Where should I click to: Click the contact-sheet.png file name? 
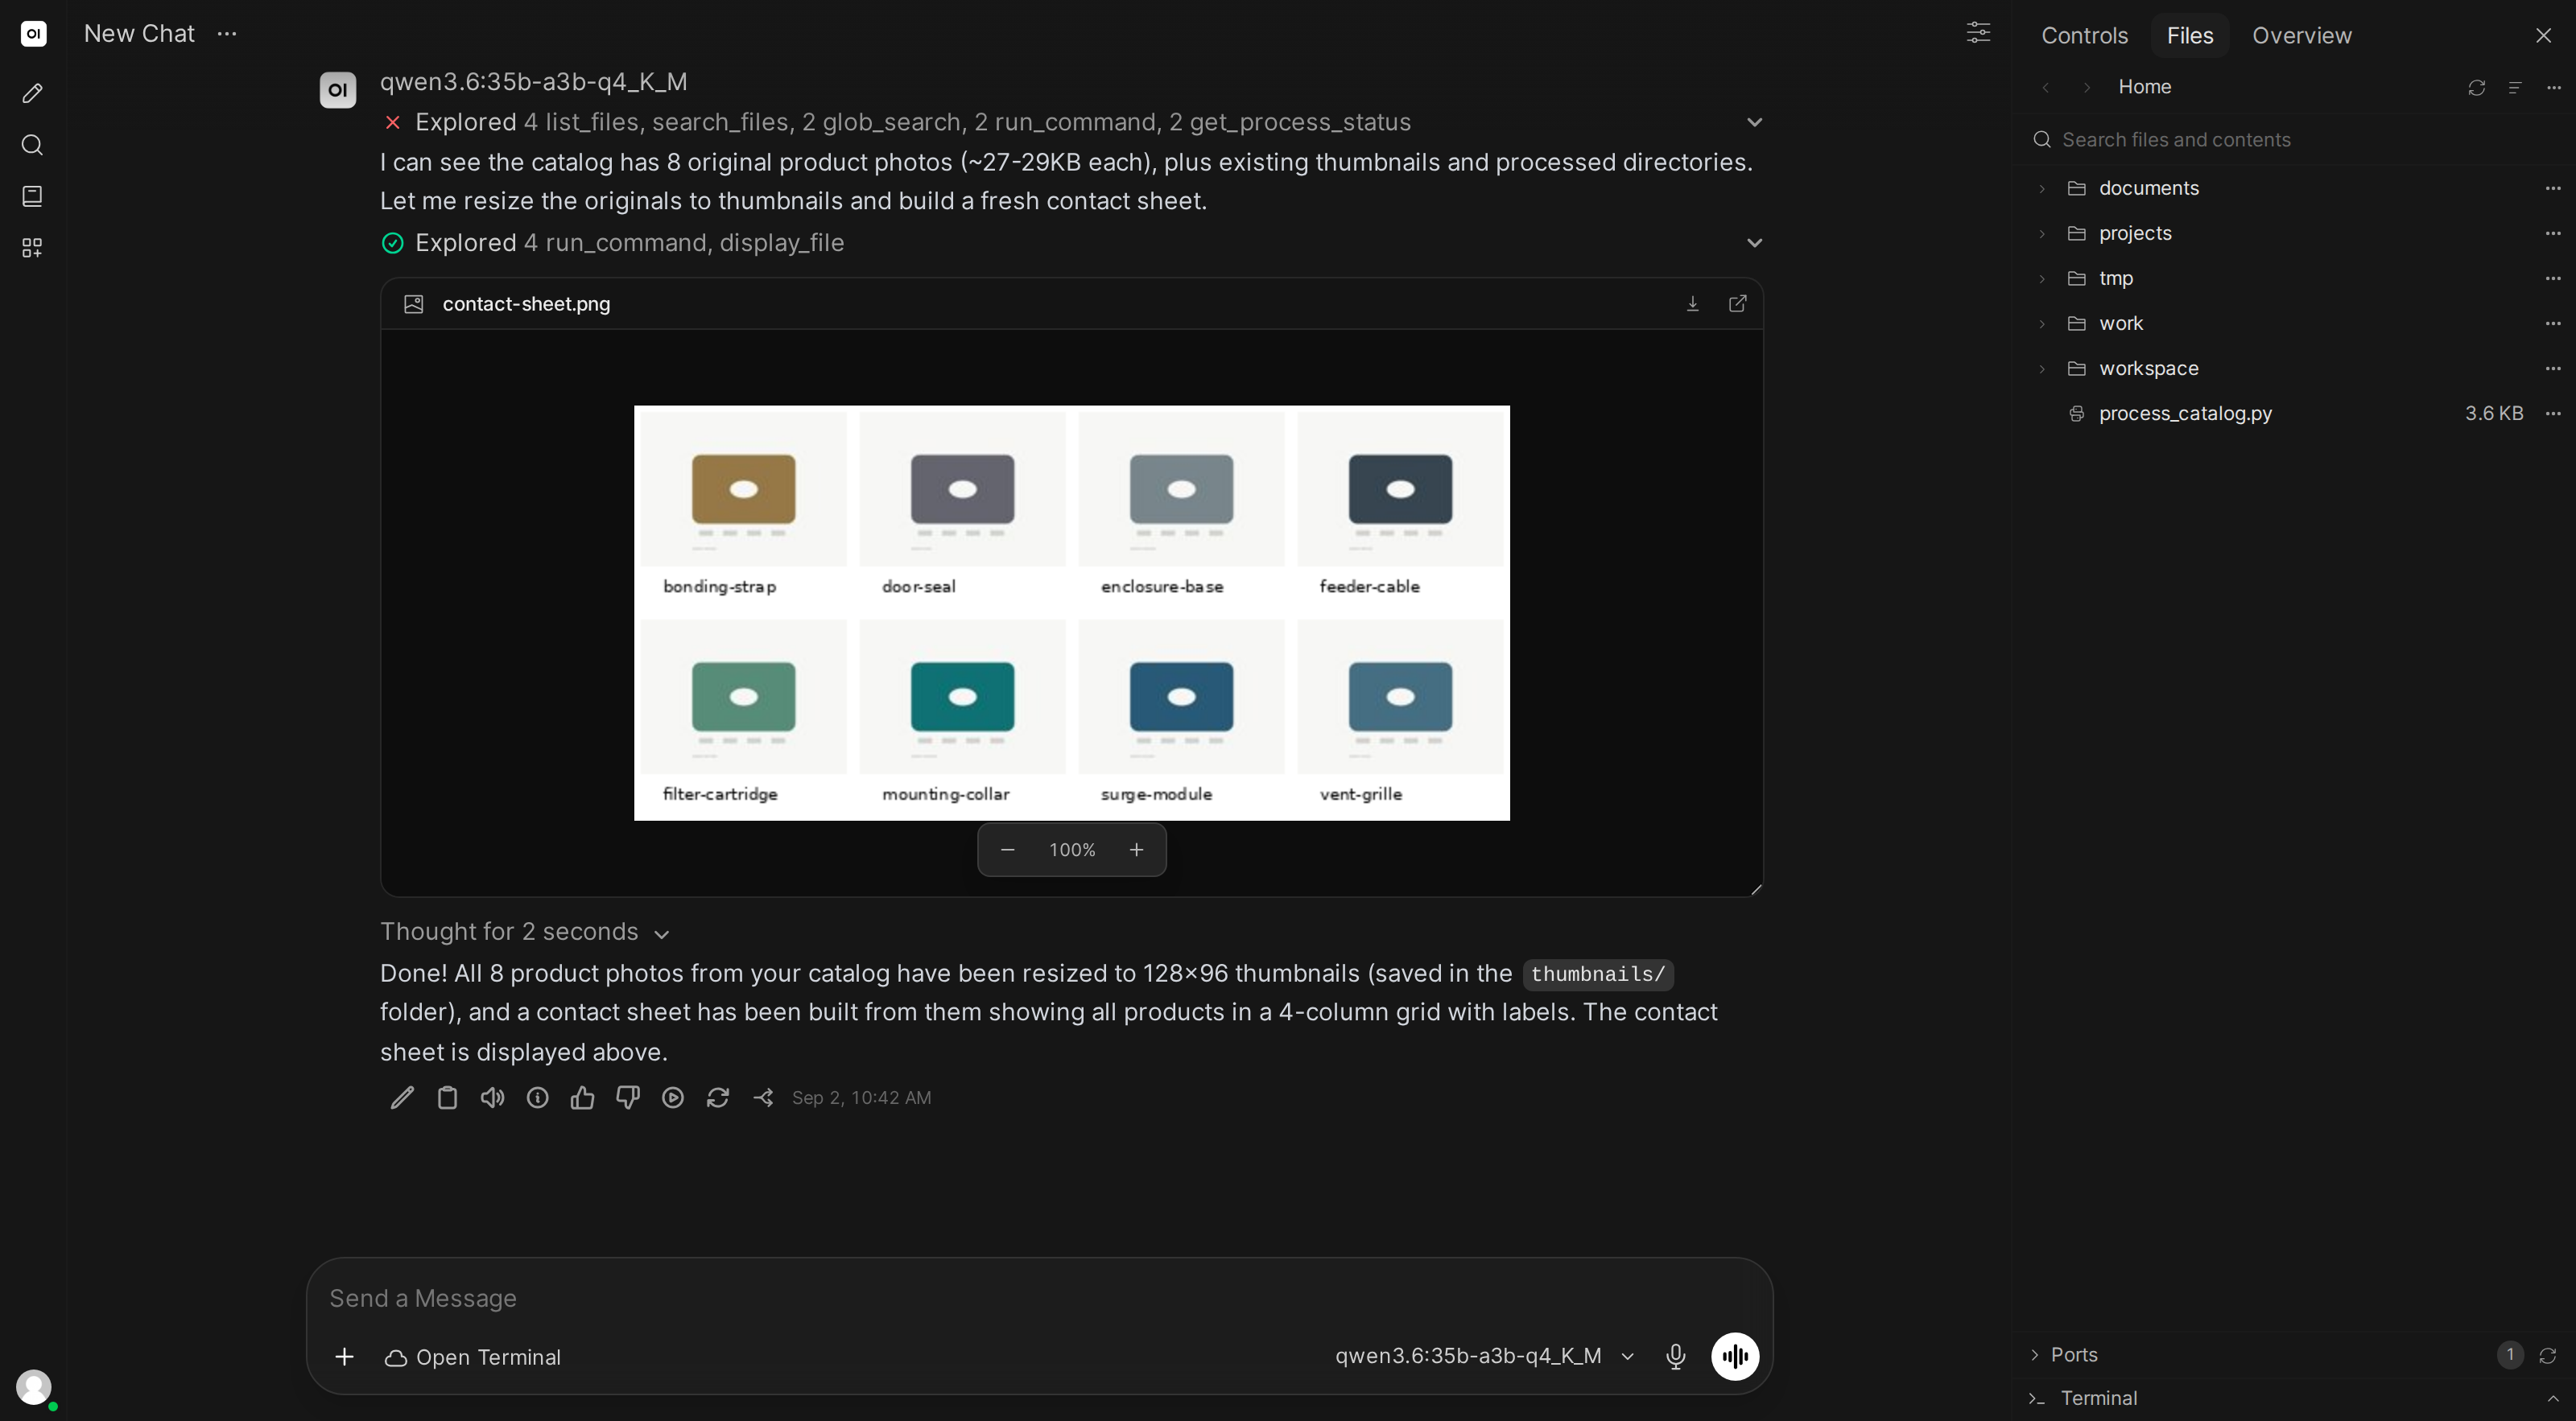tap(526, 304)
